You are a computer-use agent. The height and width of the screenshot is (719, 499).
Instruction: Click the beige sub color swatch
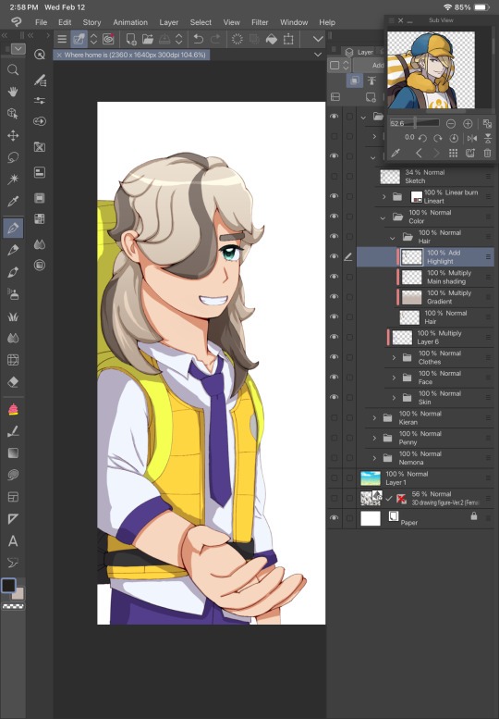[x=18, y=594]
